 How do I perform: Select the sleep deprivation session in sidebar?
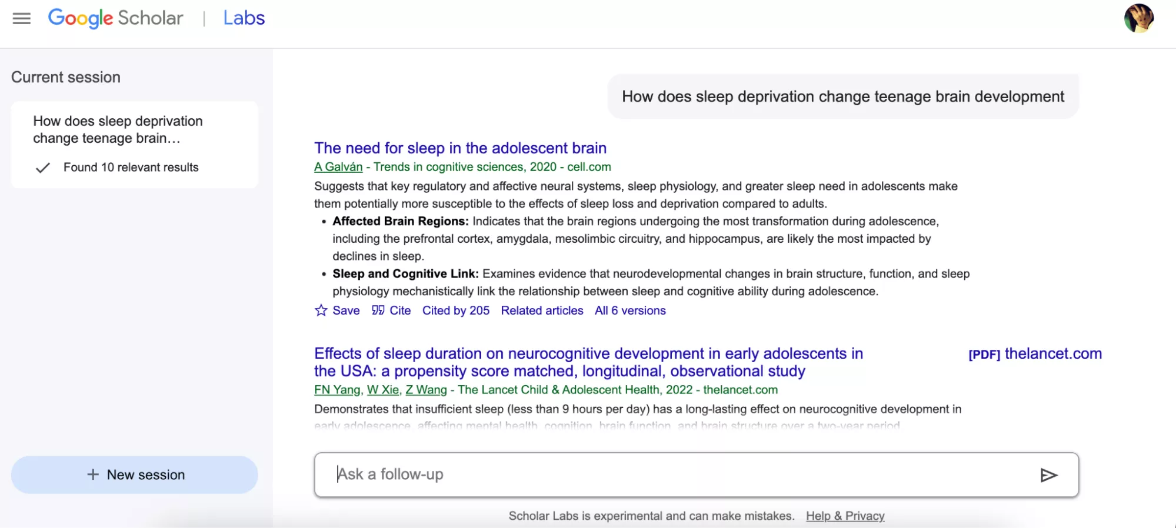pos(134,145)
